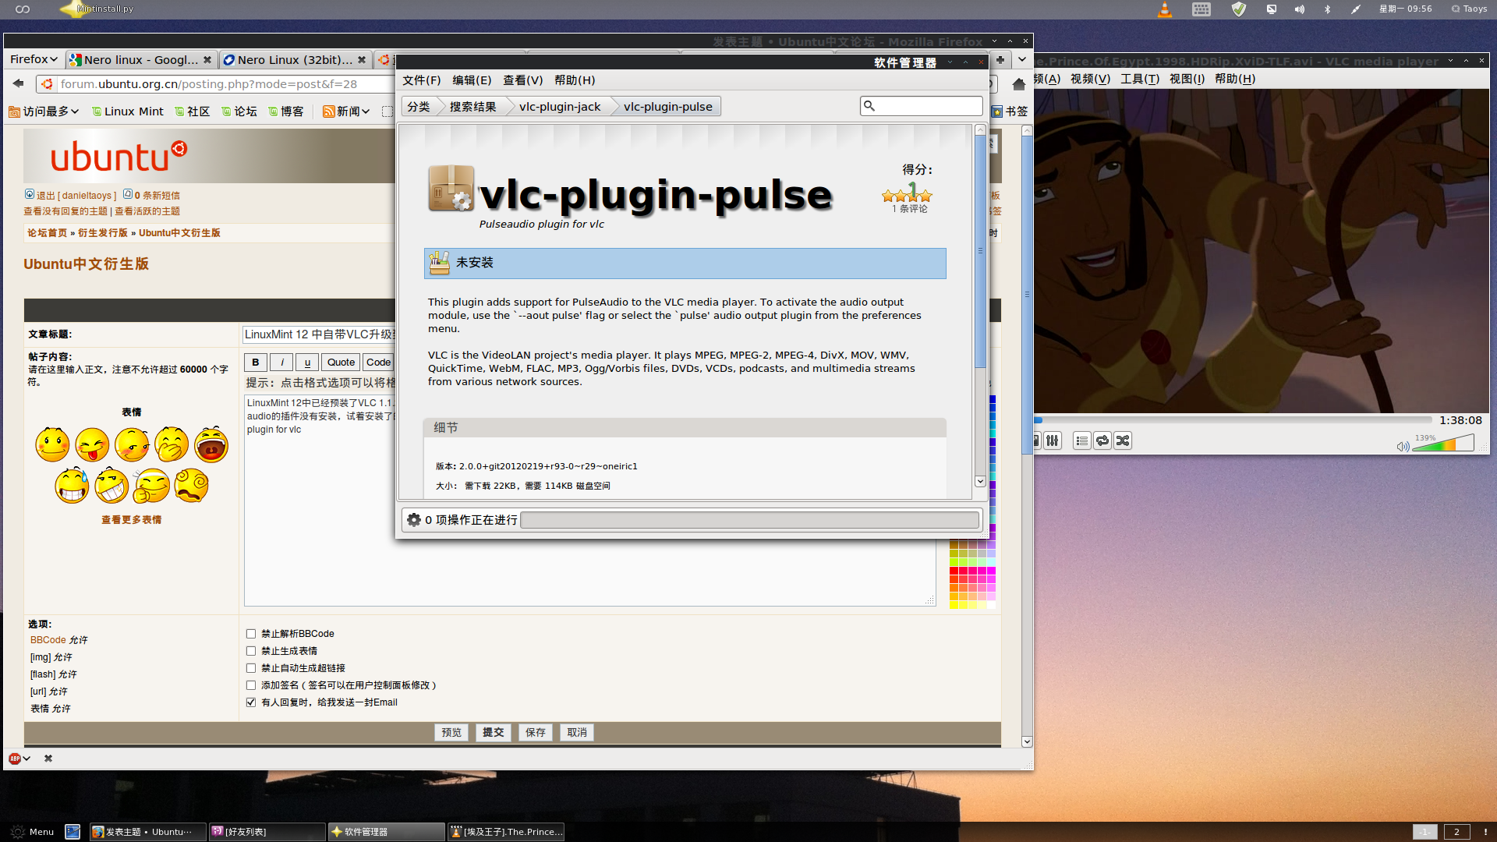Close the Nero Linux (32bit) tab
Viewport: 1497px width, 842px height.
[362, 59]
